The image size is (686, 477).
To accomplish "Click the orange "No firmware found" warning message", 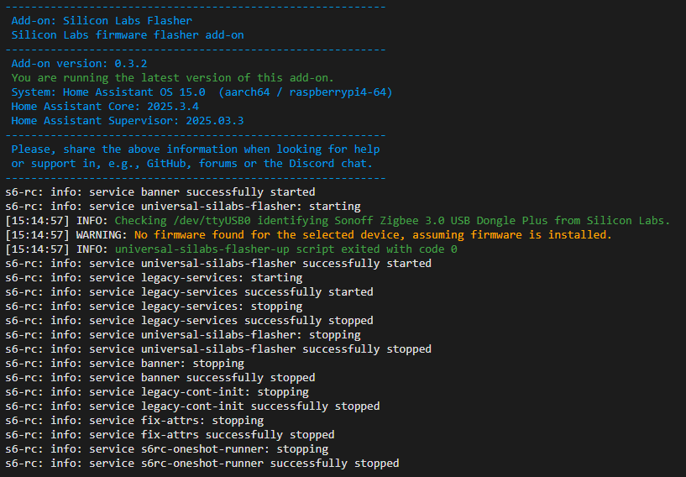I will coord(373,235).
